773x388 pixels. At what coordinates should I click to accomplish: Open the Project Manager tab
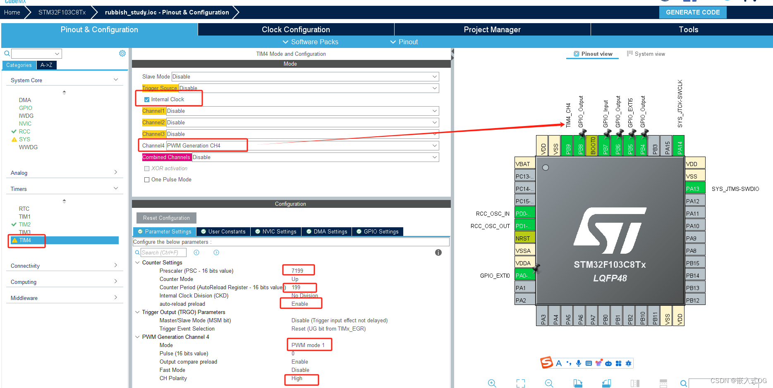492,29
